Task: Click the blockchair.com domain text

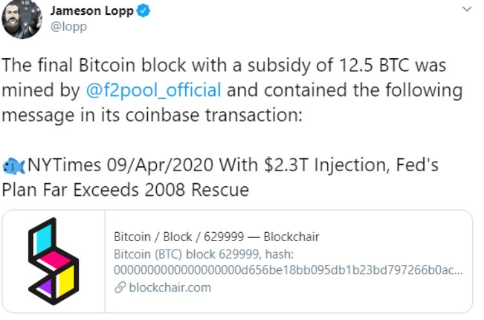Action: (170, 288)
